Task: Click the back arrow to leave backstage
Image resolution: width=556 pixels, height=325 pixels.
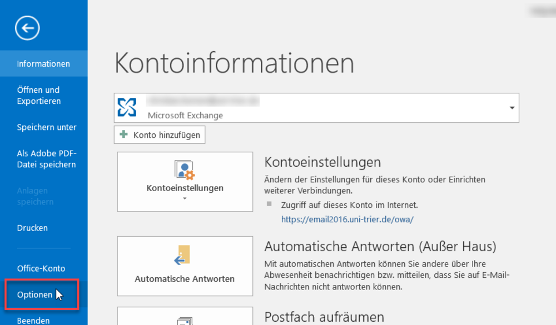Action: 28,27
